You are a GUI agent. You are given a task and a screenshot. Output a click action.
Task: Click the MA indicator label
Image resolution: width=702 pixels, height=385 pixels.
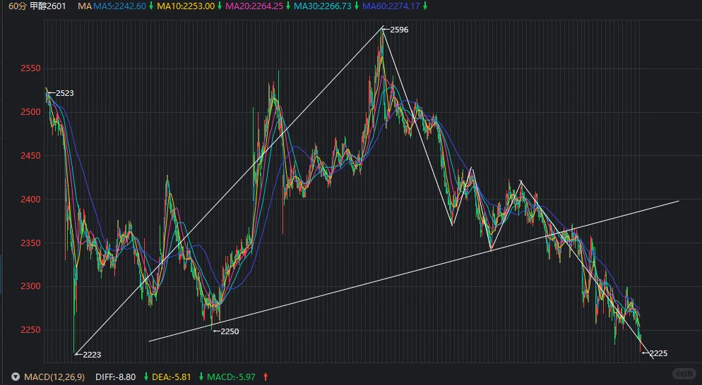click(85, 6)
